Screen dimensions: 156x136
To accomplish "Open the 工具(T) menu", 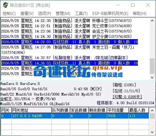I will (x=81, y=14).
